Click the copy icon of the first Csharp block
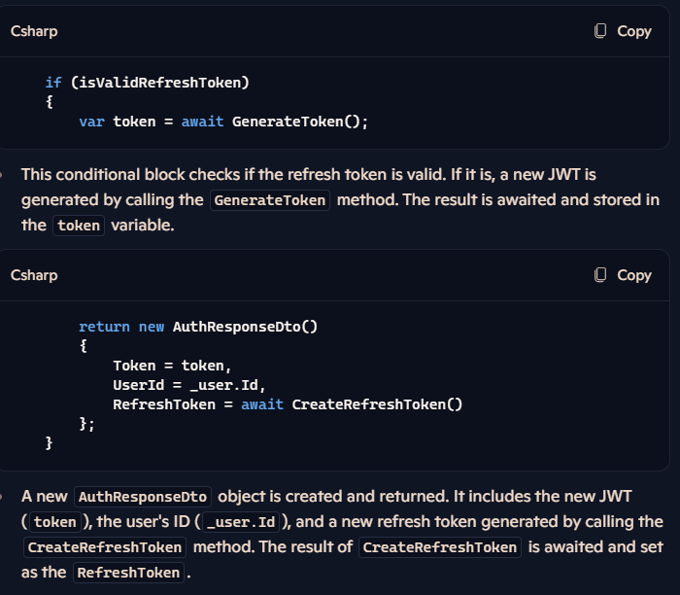The width and height of the screenshot is (680, 595). pos(600,31)
